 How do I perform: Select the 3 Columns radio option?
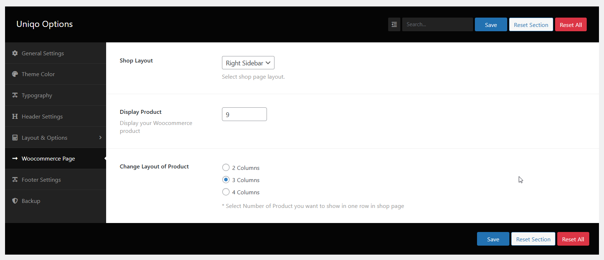click(226, 180)
